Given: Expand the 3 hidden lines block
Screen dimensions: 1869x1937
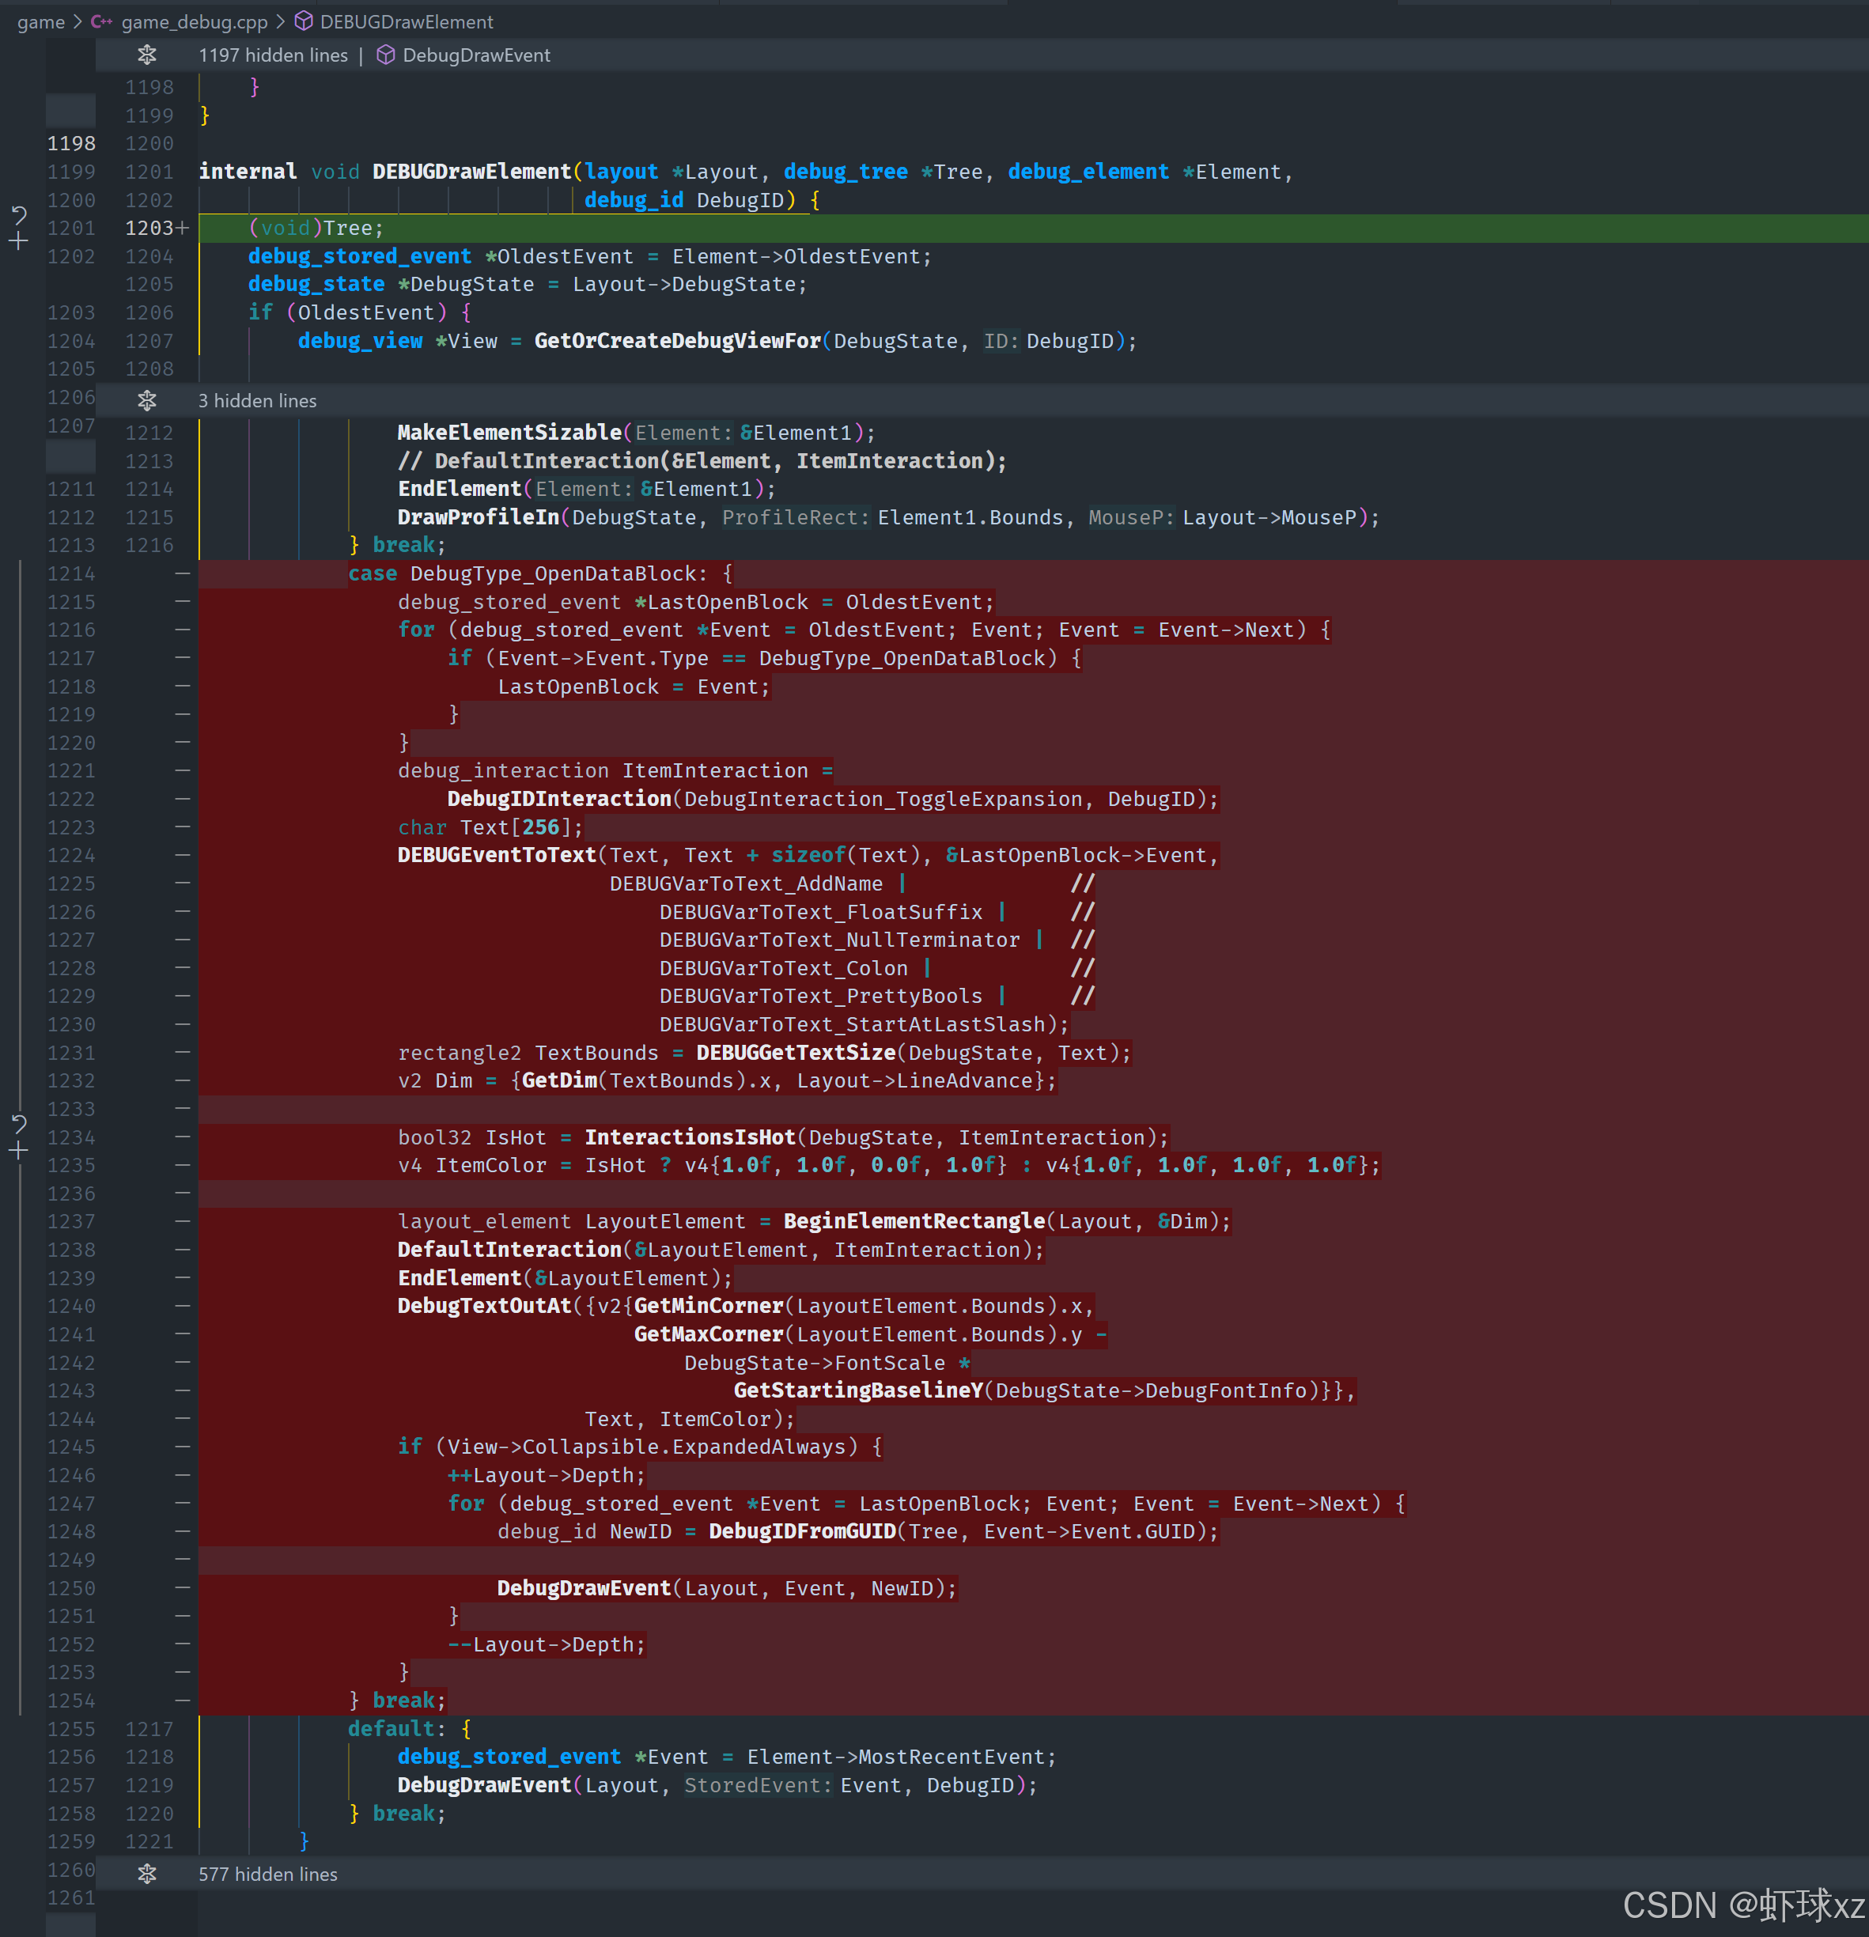Looking at the screenshot, I should click(x=147, y=401).
